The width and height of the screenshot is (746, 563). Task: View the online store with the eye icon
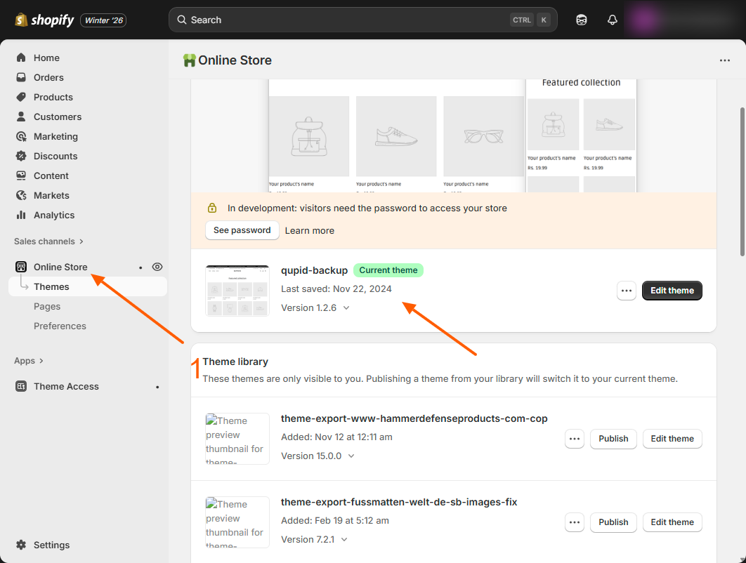pyautogui.click(x=157, y=267)
